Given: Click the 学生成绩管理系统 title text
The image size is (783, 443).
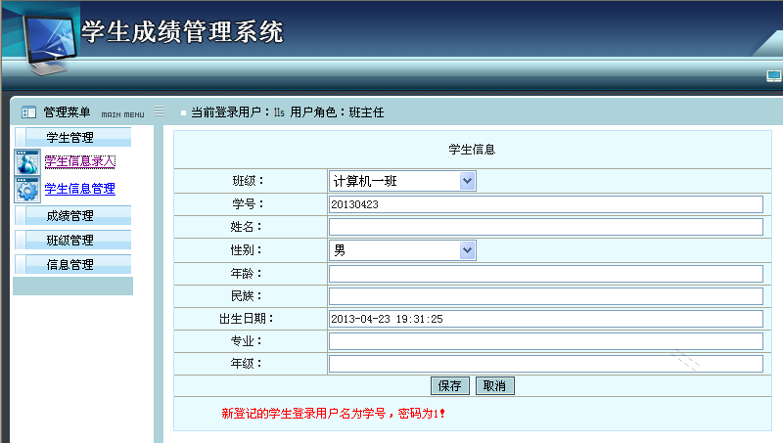Looking at the screenshot, I should 182,32.
